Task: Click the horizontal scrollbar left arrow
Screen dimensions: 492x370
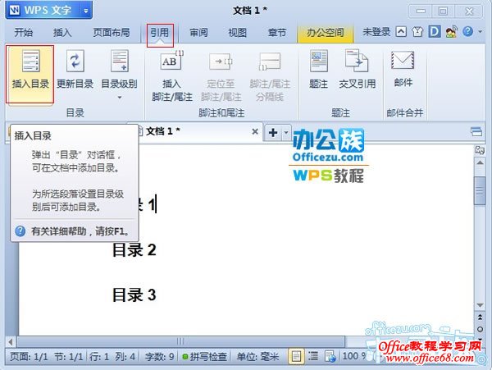Action: pyautogui.click(x=11, y=341)
